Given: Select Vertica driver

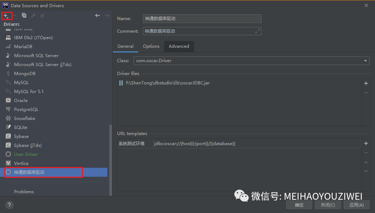Looking at the screenshot, I should (54, 163).
